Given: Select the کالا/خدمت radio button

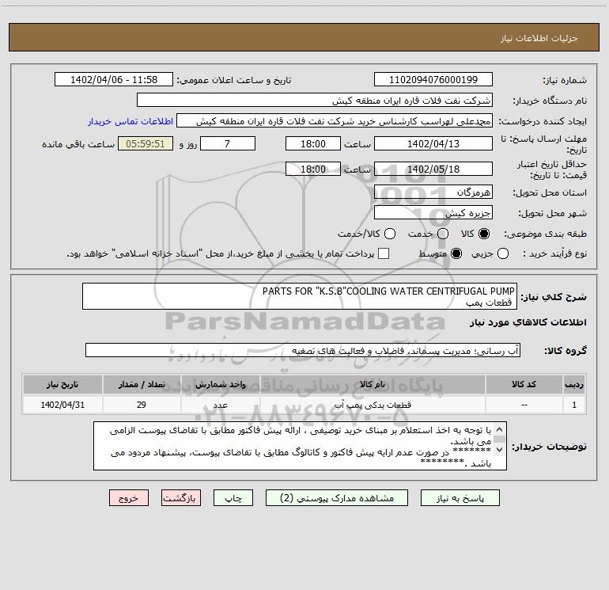Looking at the screenshot, I should [390, 234].
